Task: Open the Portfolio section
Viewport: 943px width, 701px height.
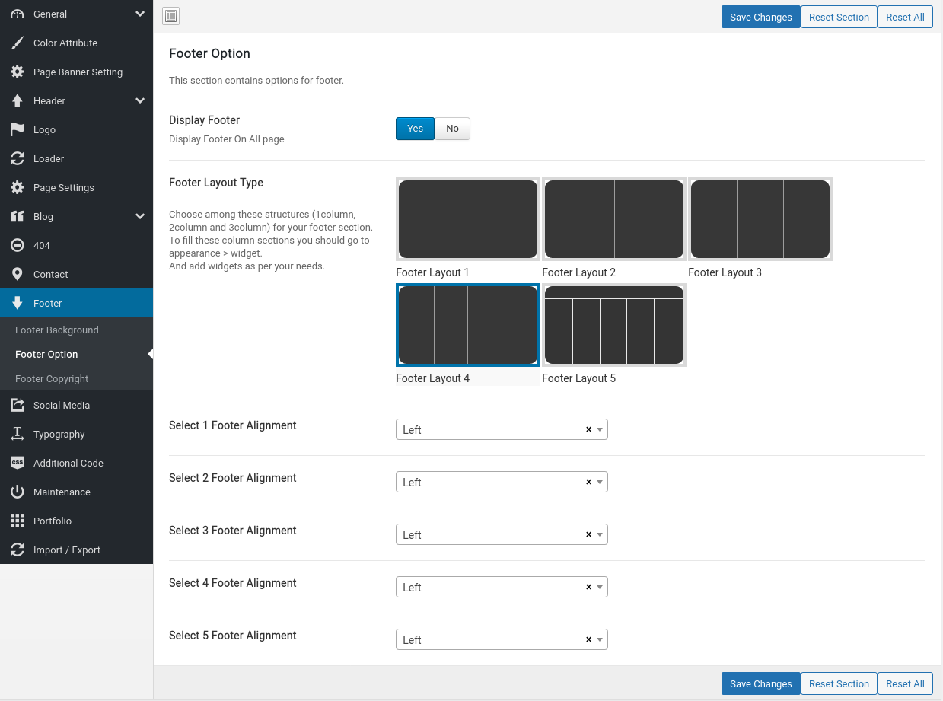Action: 76,521
